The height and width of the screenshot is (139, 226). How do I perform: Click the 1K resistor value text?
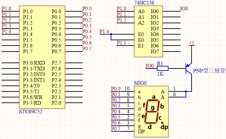coord(160,74)
